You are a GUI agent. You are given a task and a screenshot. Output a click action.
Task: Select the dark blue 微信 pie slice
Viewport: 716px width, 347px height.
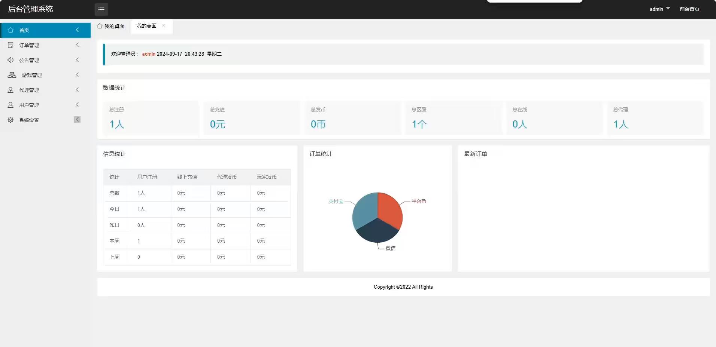pos(376,232)
